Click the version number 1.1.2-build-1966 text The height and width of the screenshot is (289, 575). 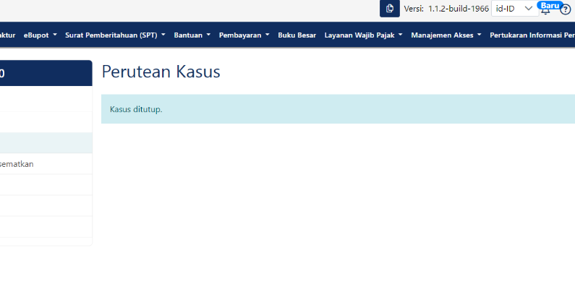(458, 9)
